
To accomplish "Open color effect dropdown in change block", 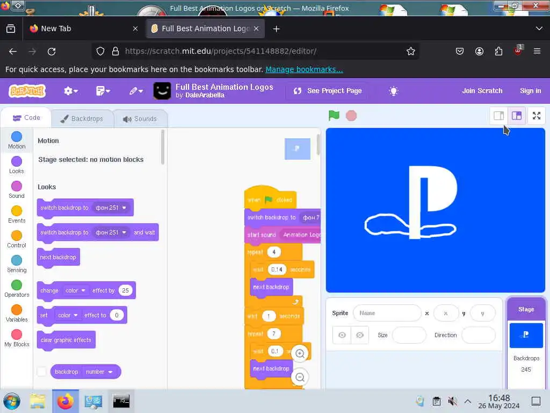I will [x=75, y=290].
